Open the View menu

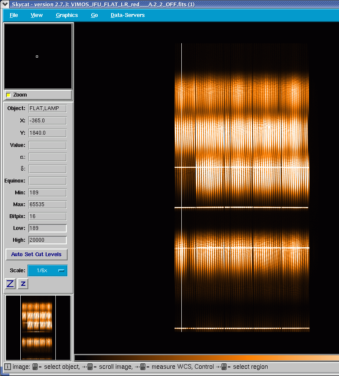pyautogui.click(x=37, y=15)
